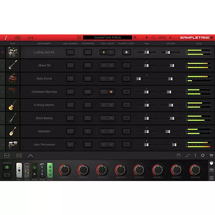Select the Caribbean Marimba instrument thumbnail
The height and width of the screenshot is (215, 215).
coord(13,92)
